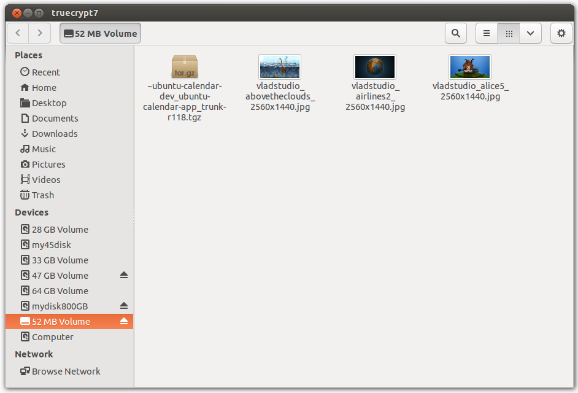Go back with the left arrow

(x=18, y=33)
